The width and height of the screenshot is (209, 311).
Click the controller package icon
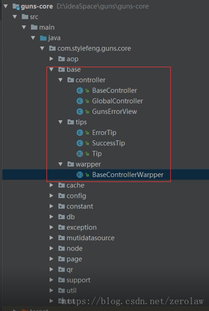70,80
